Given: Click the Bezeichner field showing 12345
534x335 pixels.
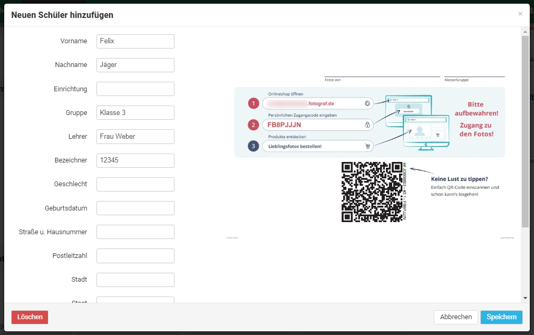Looking at the screenshot, I should 135,160.
